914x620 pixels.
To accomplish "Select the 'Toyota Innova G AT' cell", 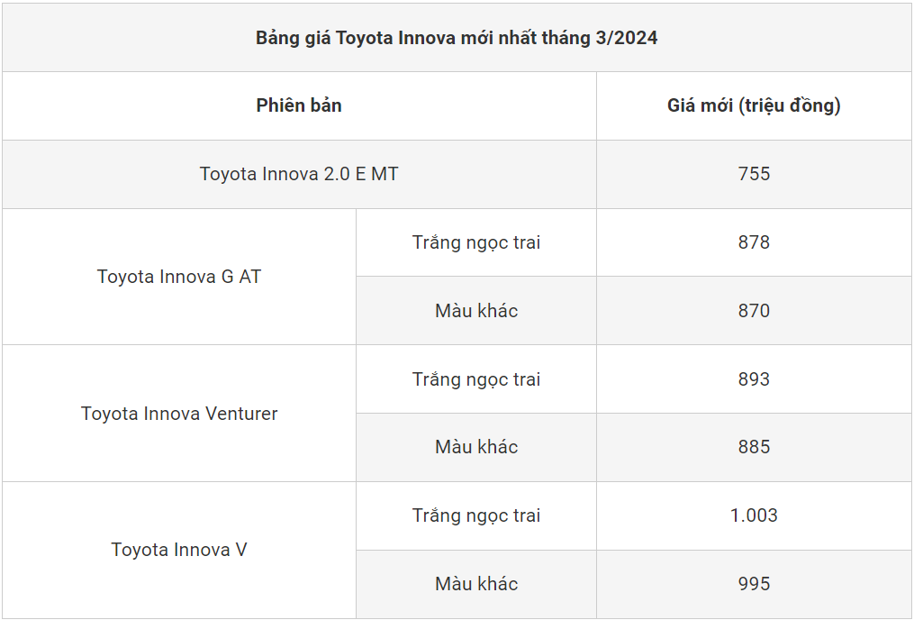I will (179, 277).
